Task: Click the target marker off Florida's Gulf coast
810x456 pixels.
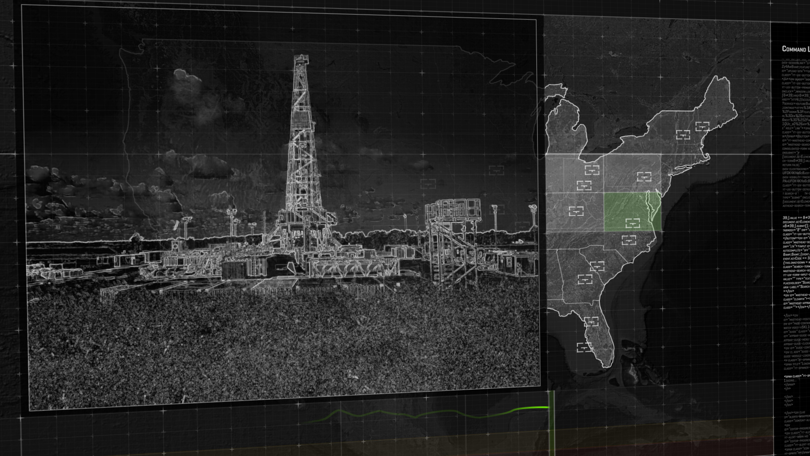Action: pyautogui.click(x=584, y=347)
